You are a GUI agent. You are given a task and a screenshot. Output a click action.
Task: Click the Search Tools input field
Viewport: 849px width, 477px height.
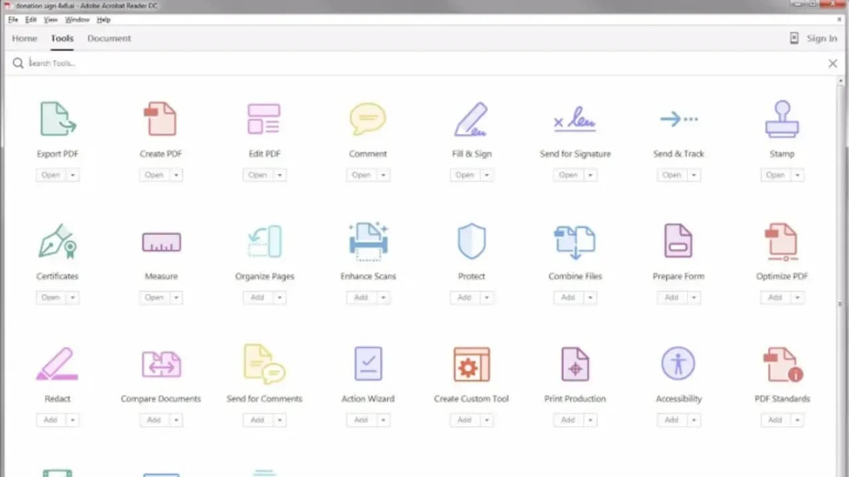tap(424, 63)
